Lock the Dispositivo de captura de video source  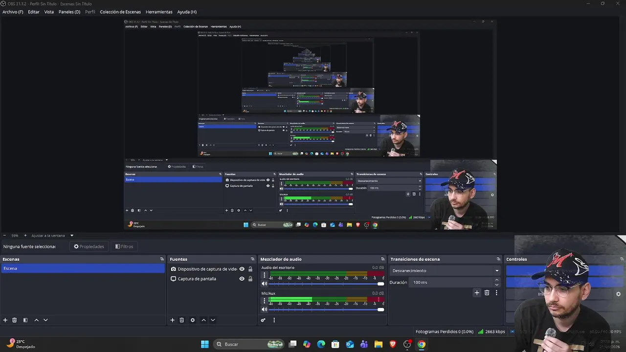tap(250, 269)
